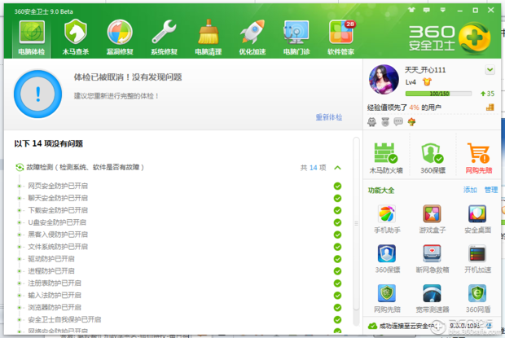Click the speech bubble icon under profile

click(x=398, y=121)
